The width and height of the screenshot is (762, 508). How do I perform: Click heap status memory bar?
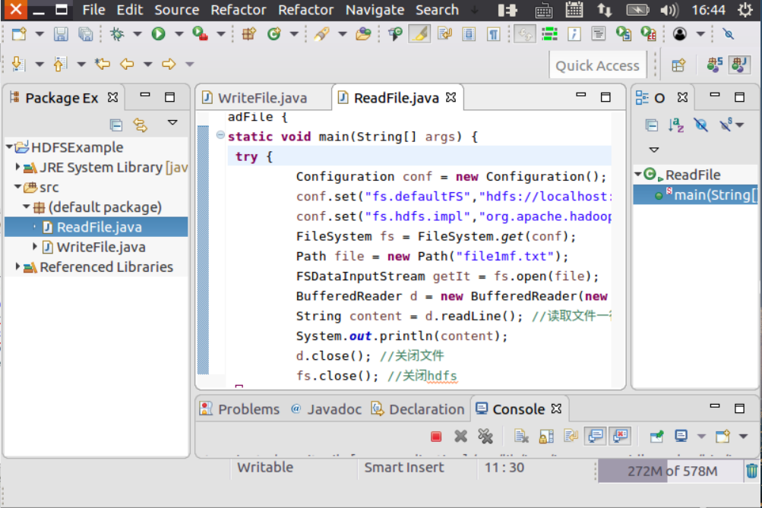coord(671,471)
